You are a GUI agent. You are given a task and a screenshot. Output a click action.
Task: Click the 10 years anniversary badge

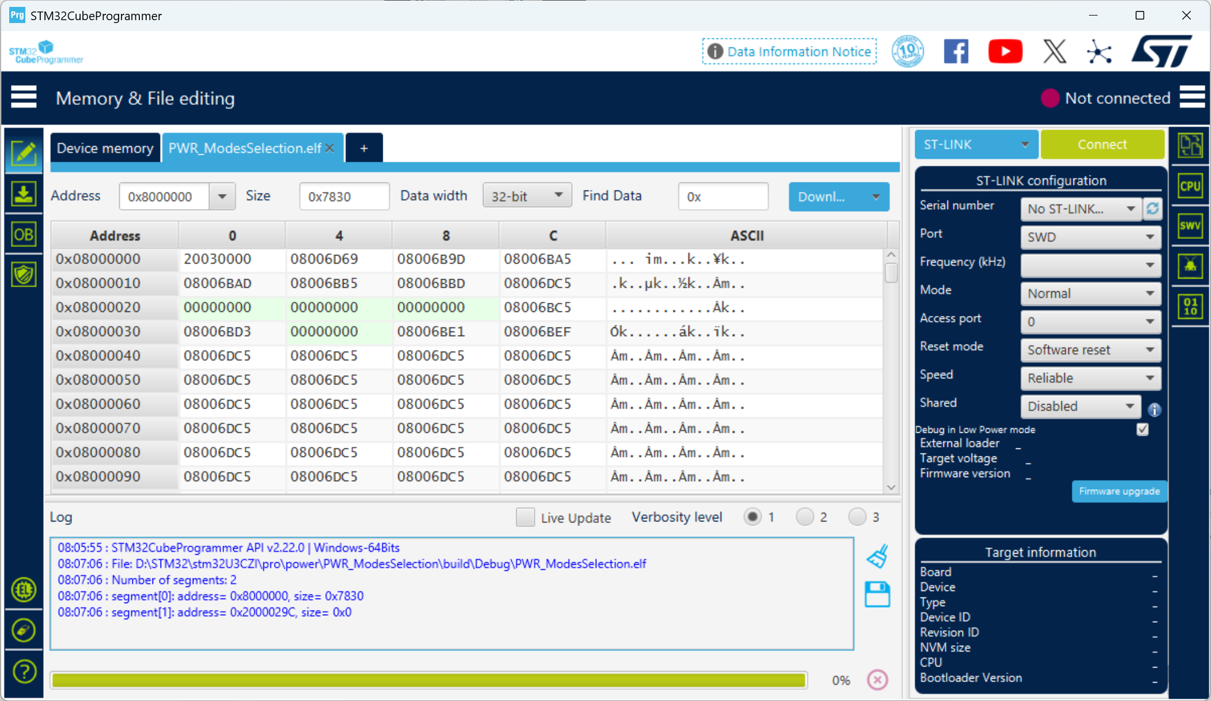(x=908, y=52)
